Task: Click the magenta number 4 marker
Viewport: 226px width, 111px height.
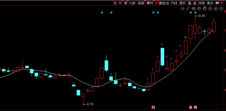Action: pos(162,45)
